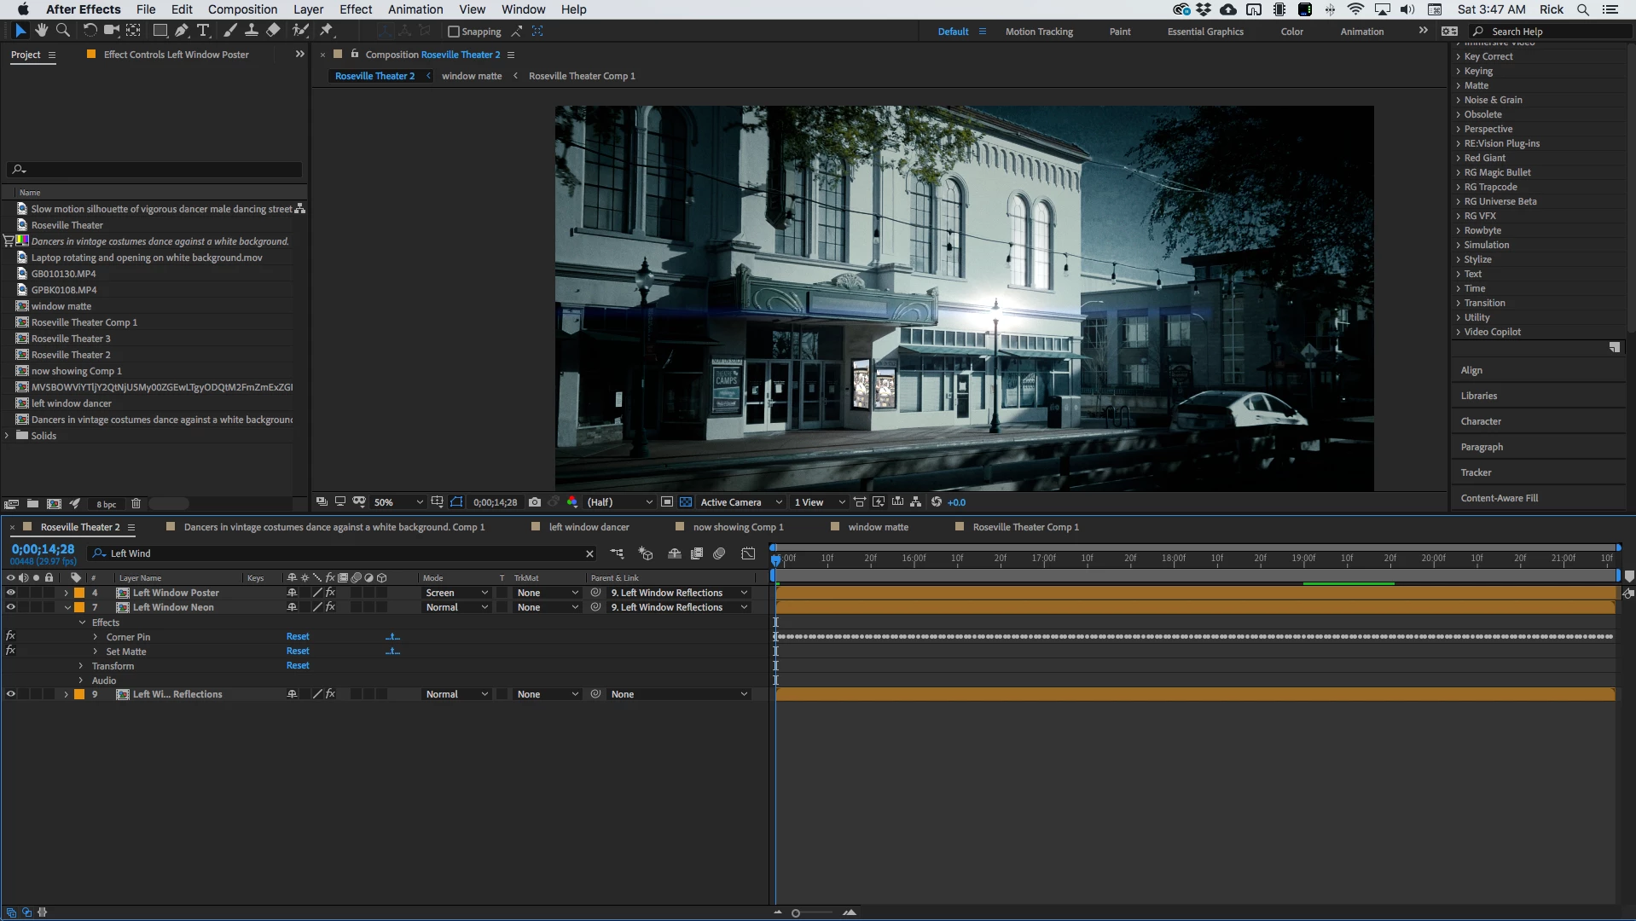The image size is (1636, 921).
Task: Open the Motion Tracking workspace
Action: tap(1038, 32)
